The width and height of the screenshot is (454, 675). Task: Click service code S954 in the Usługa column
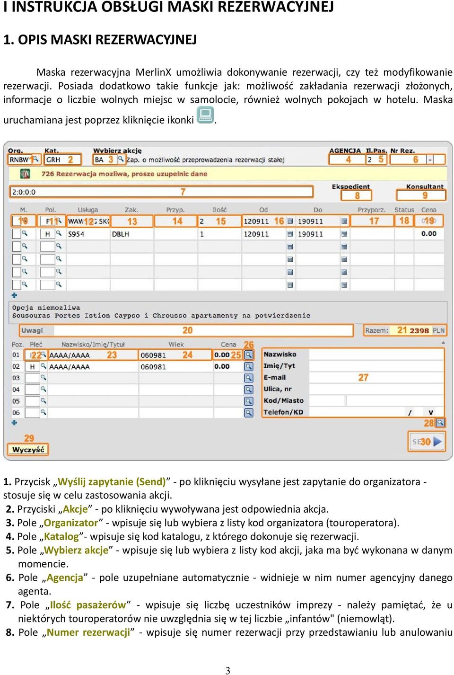pos(76,234)
